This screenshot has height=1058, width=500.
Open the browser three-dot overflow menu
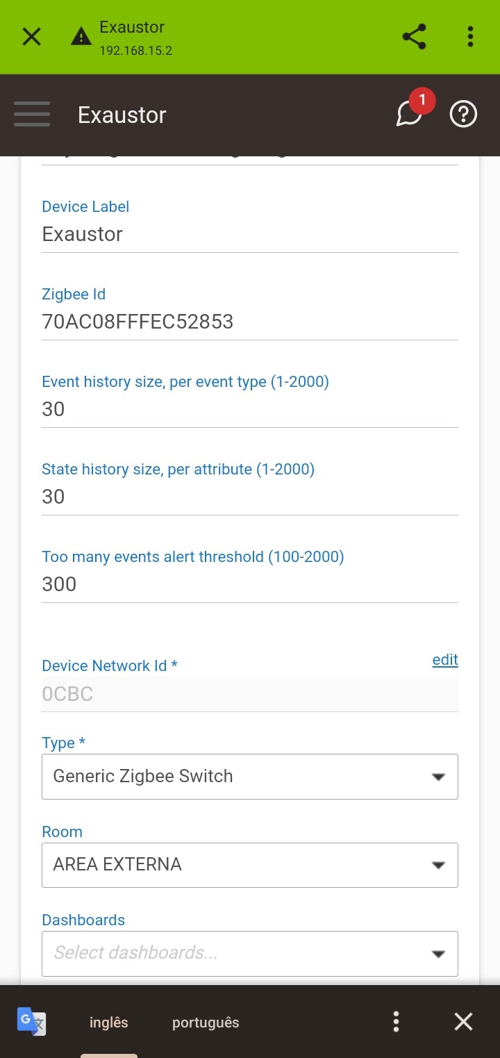click(x=470, y=37)
